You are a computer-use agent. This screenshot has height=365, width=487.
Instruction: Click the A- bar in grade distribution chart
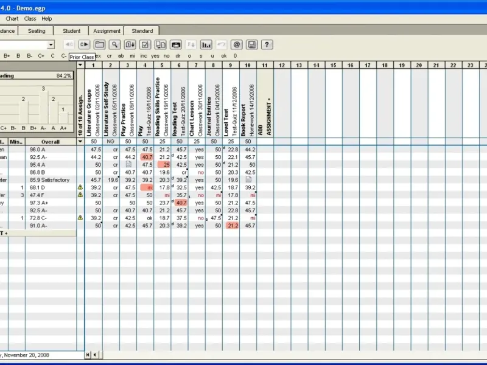pos(43,107)
